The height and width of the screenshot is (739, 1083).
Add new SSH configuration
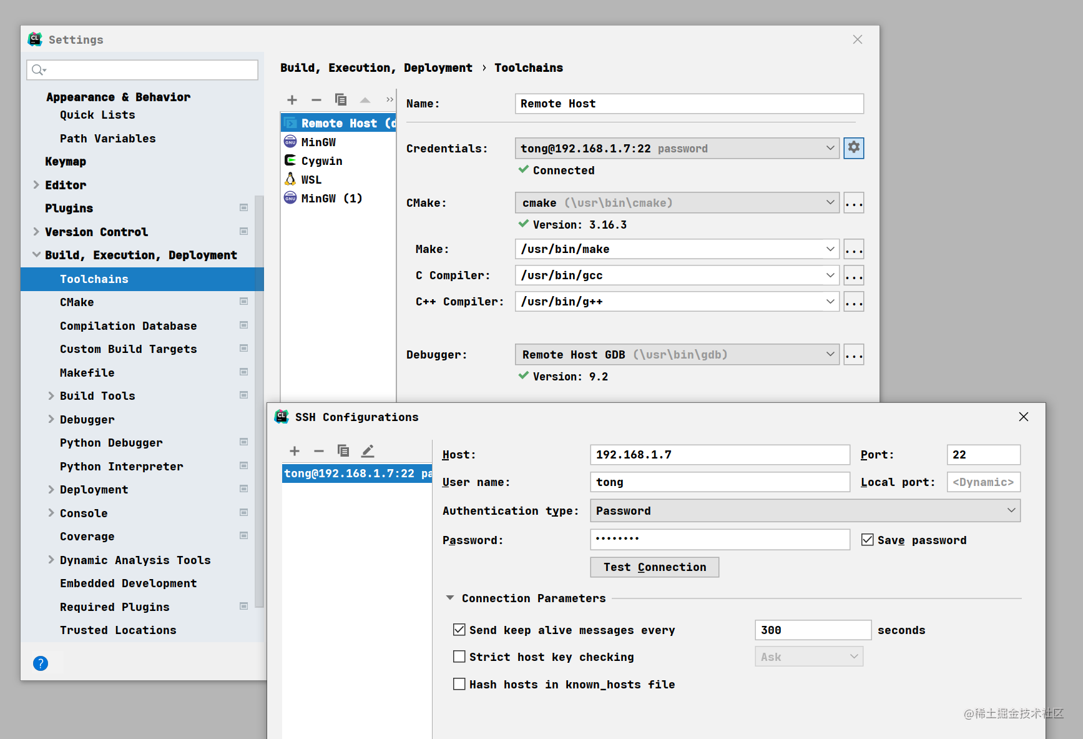(295, 451)
